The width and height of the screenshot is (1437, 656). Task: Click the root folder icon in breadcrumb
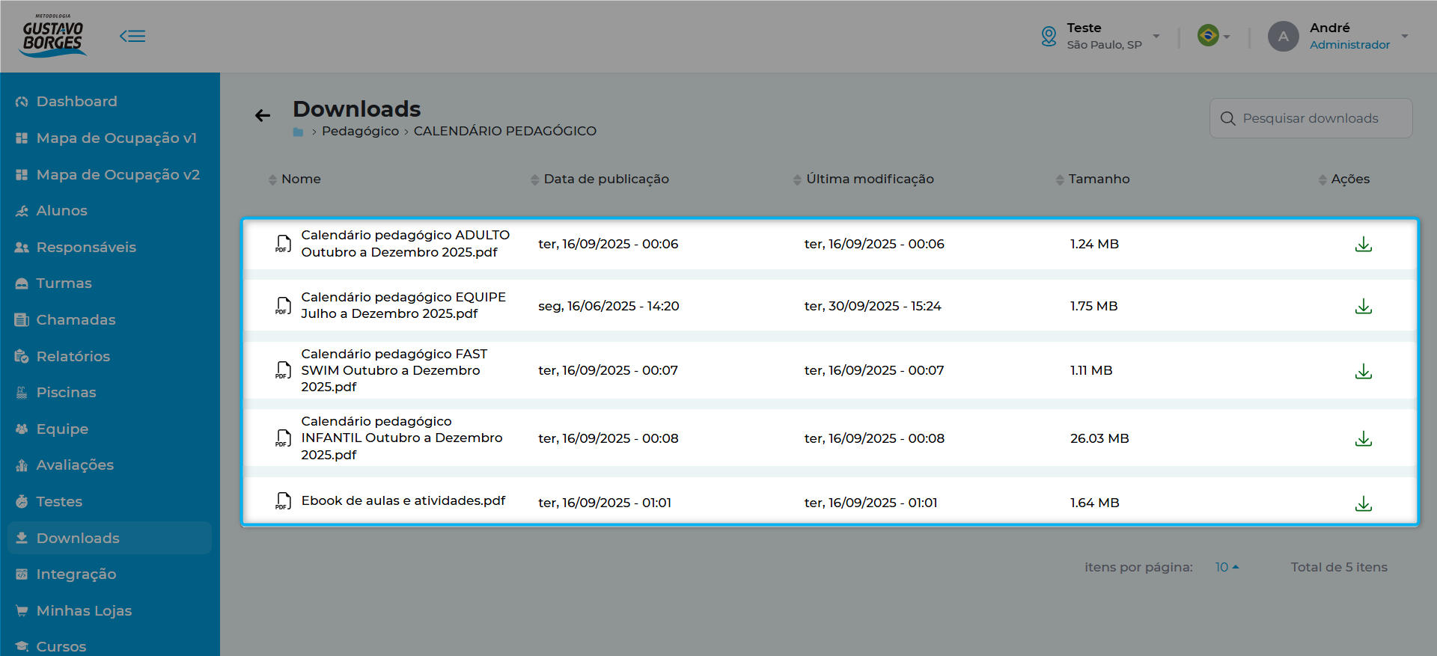click(x=298, y=132)
